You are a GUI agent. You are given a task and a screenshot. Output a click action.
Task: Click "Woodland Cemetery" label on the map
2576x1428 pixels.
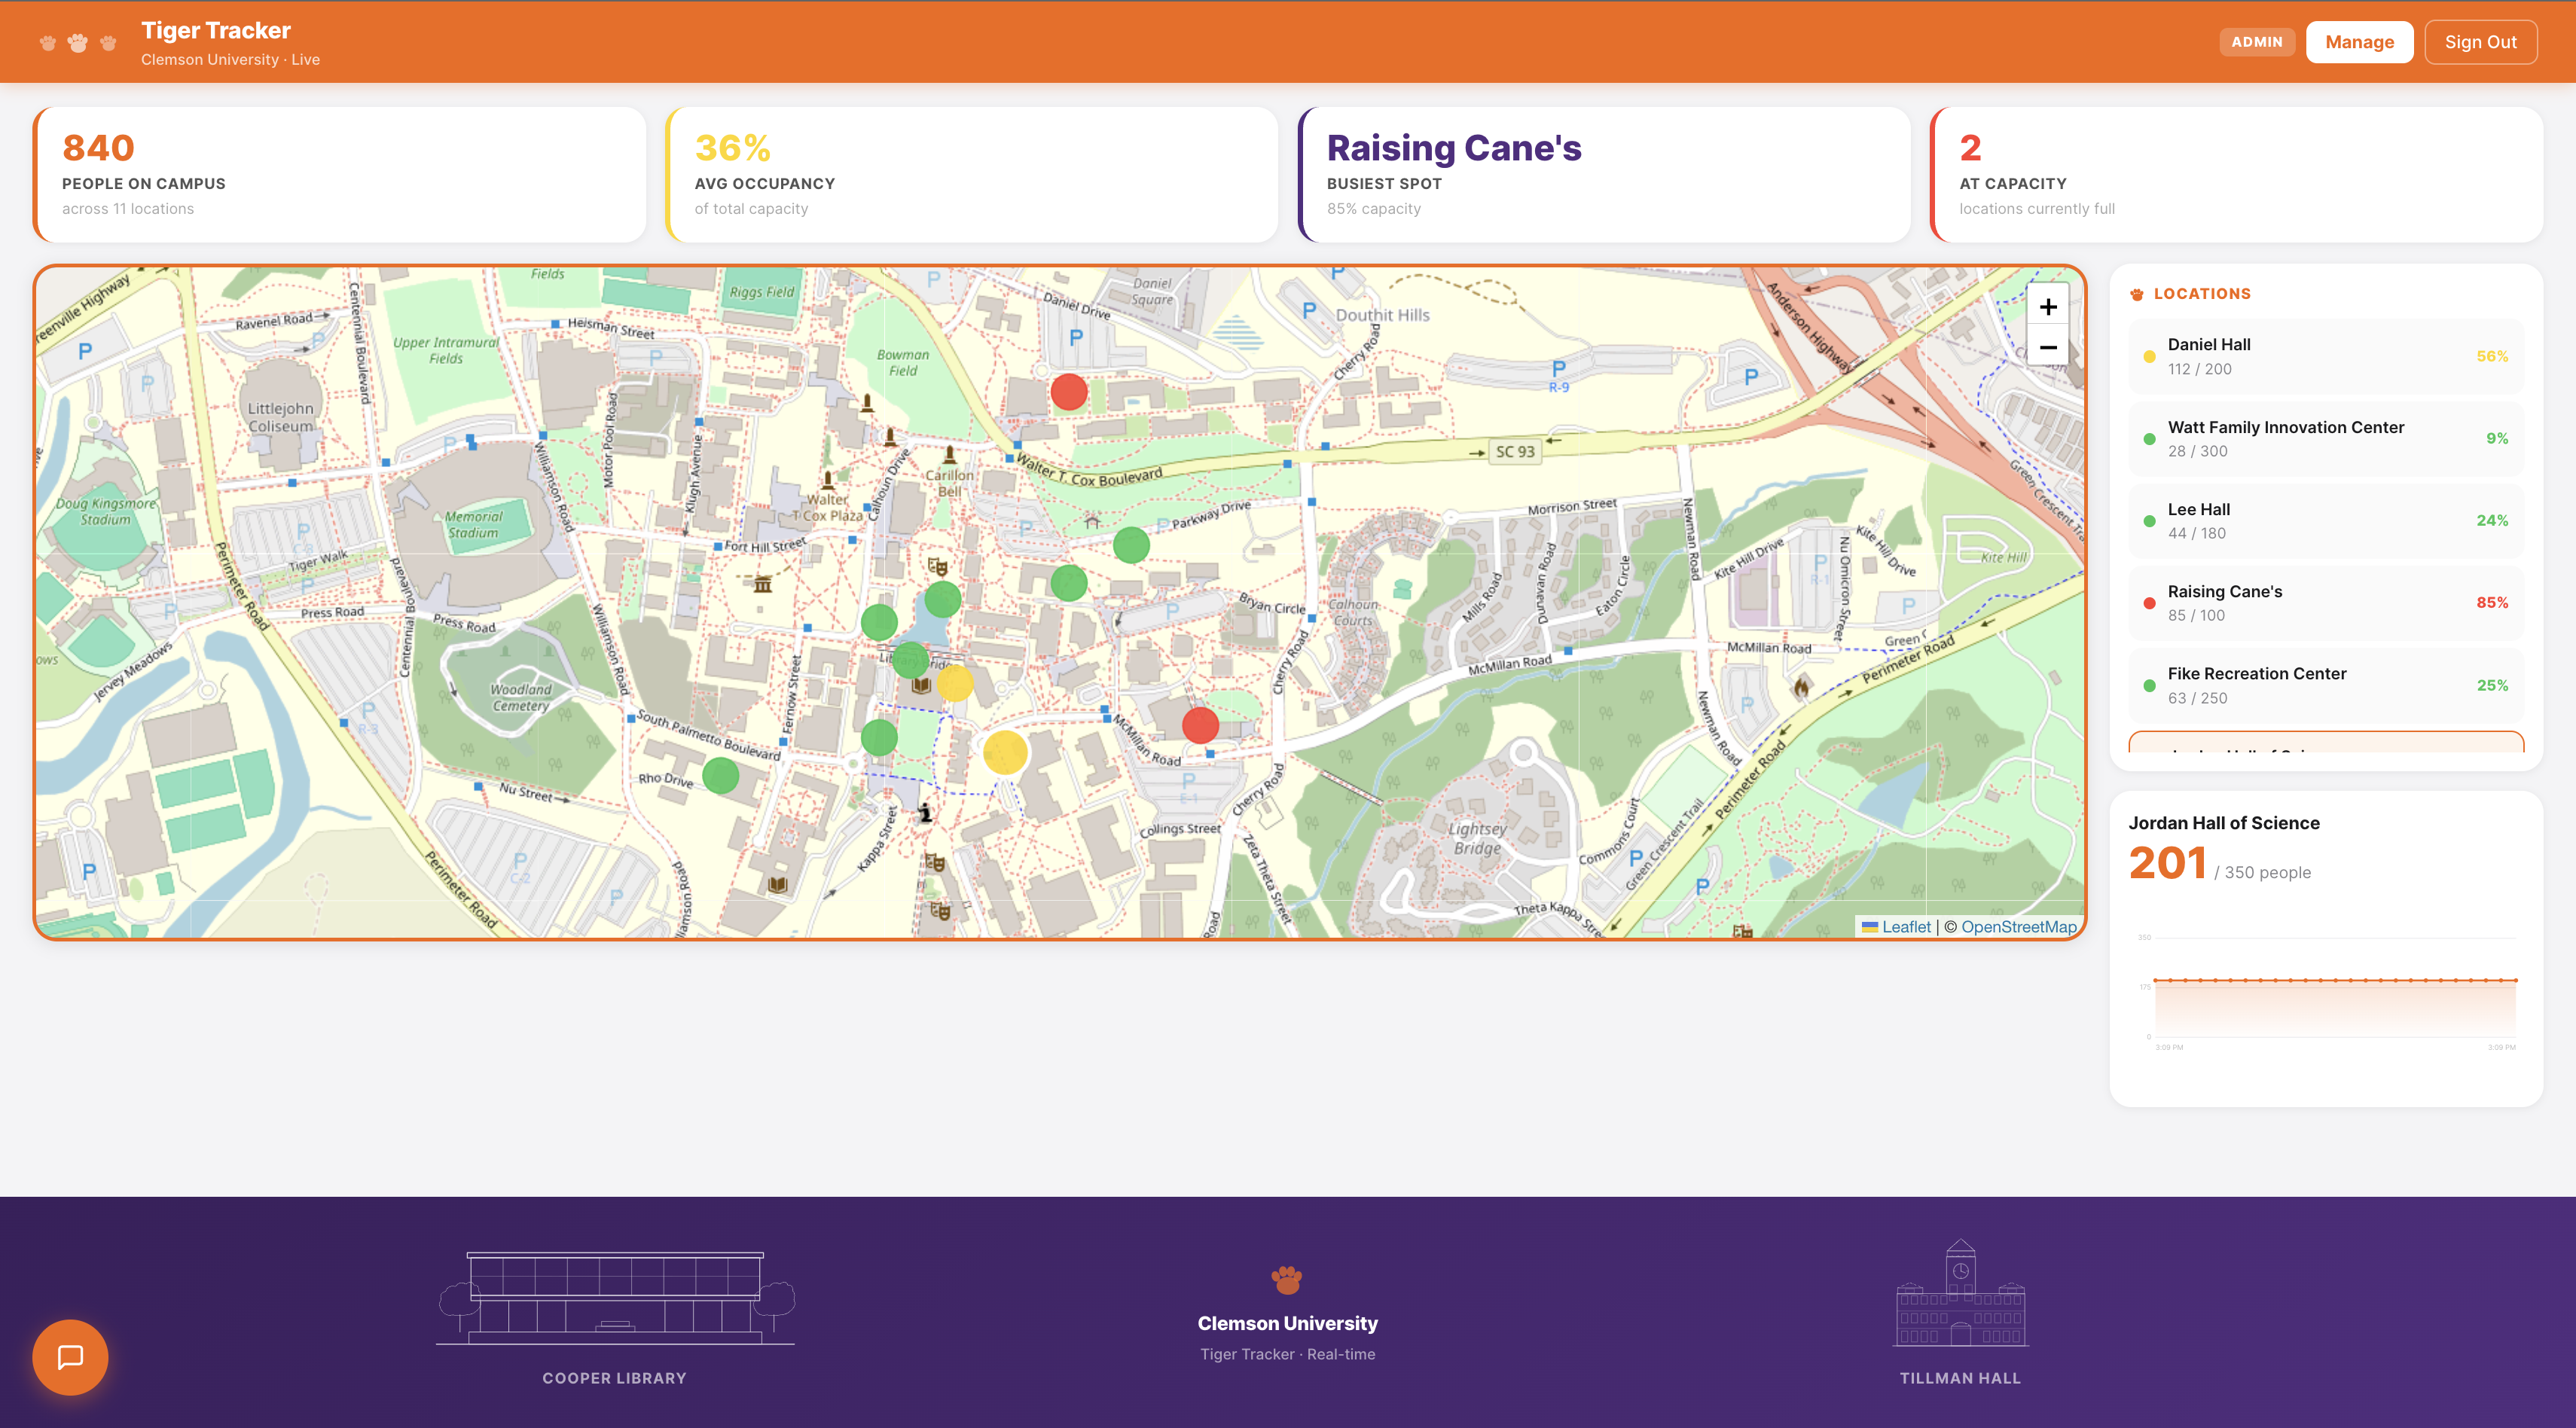520,698
